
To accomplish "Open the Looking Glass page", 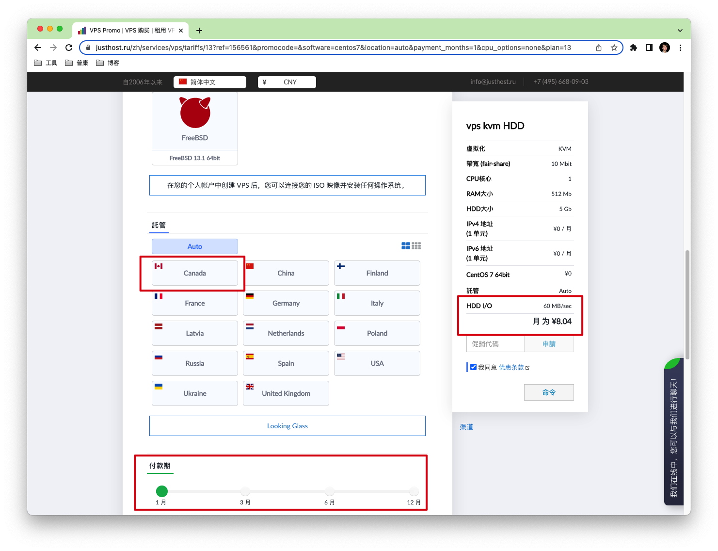I will point(287,425).
